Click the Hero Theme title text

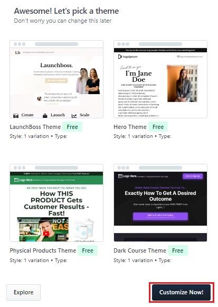130,127
